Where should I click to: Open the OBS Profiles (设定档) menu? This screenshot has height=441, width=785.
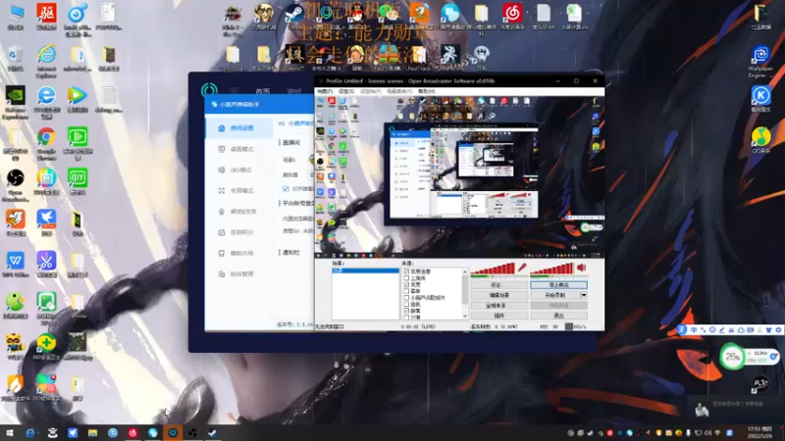371,91
